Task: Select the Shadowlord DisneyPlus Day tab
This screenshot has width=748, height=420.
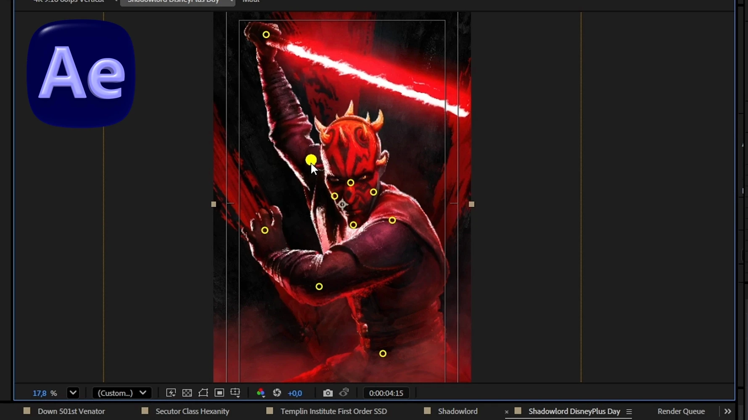Action: coord(574,411)
